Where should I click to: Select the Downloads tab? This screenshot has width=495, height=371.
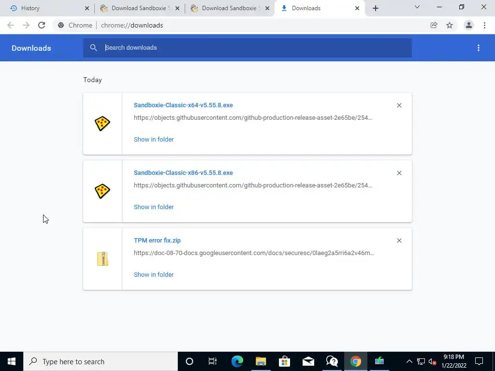[320, 8]
